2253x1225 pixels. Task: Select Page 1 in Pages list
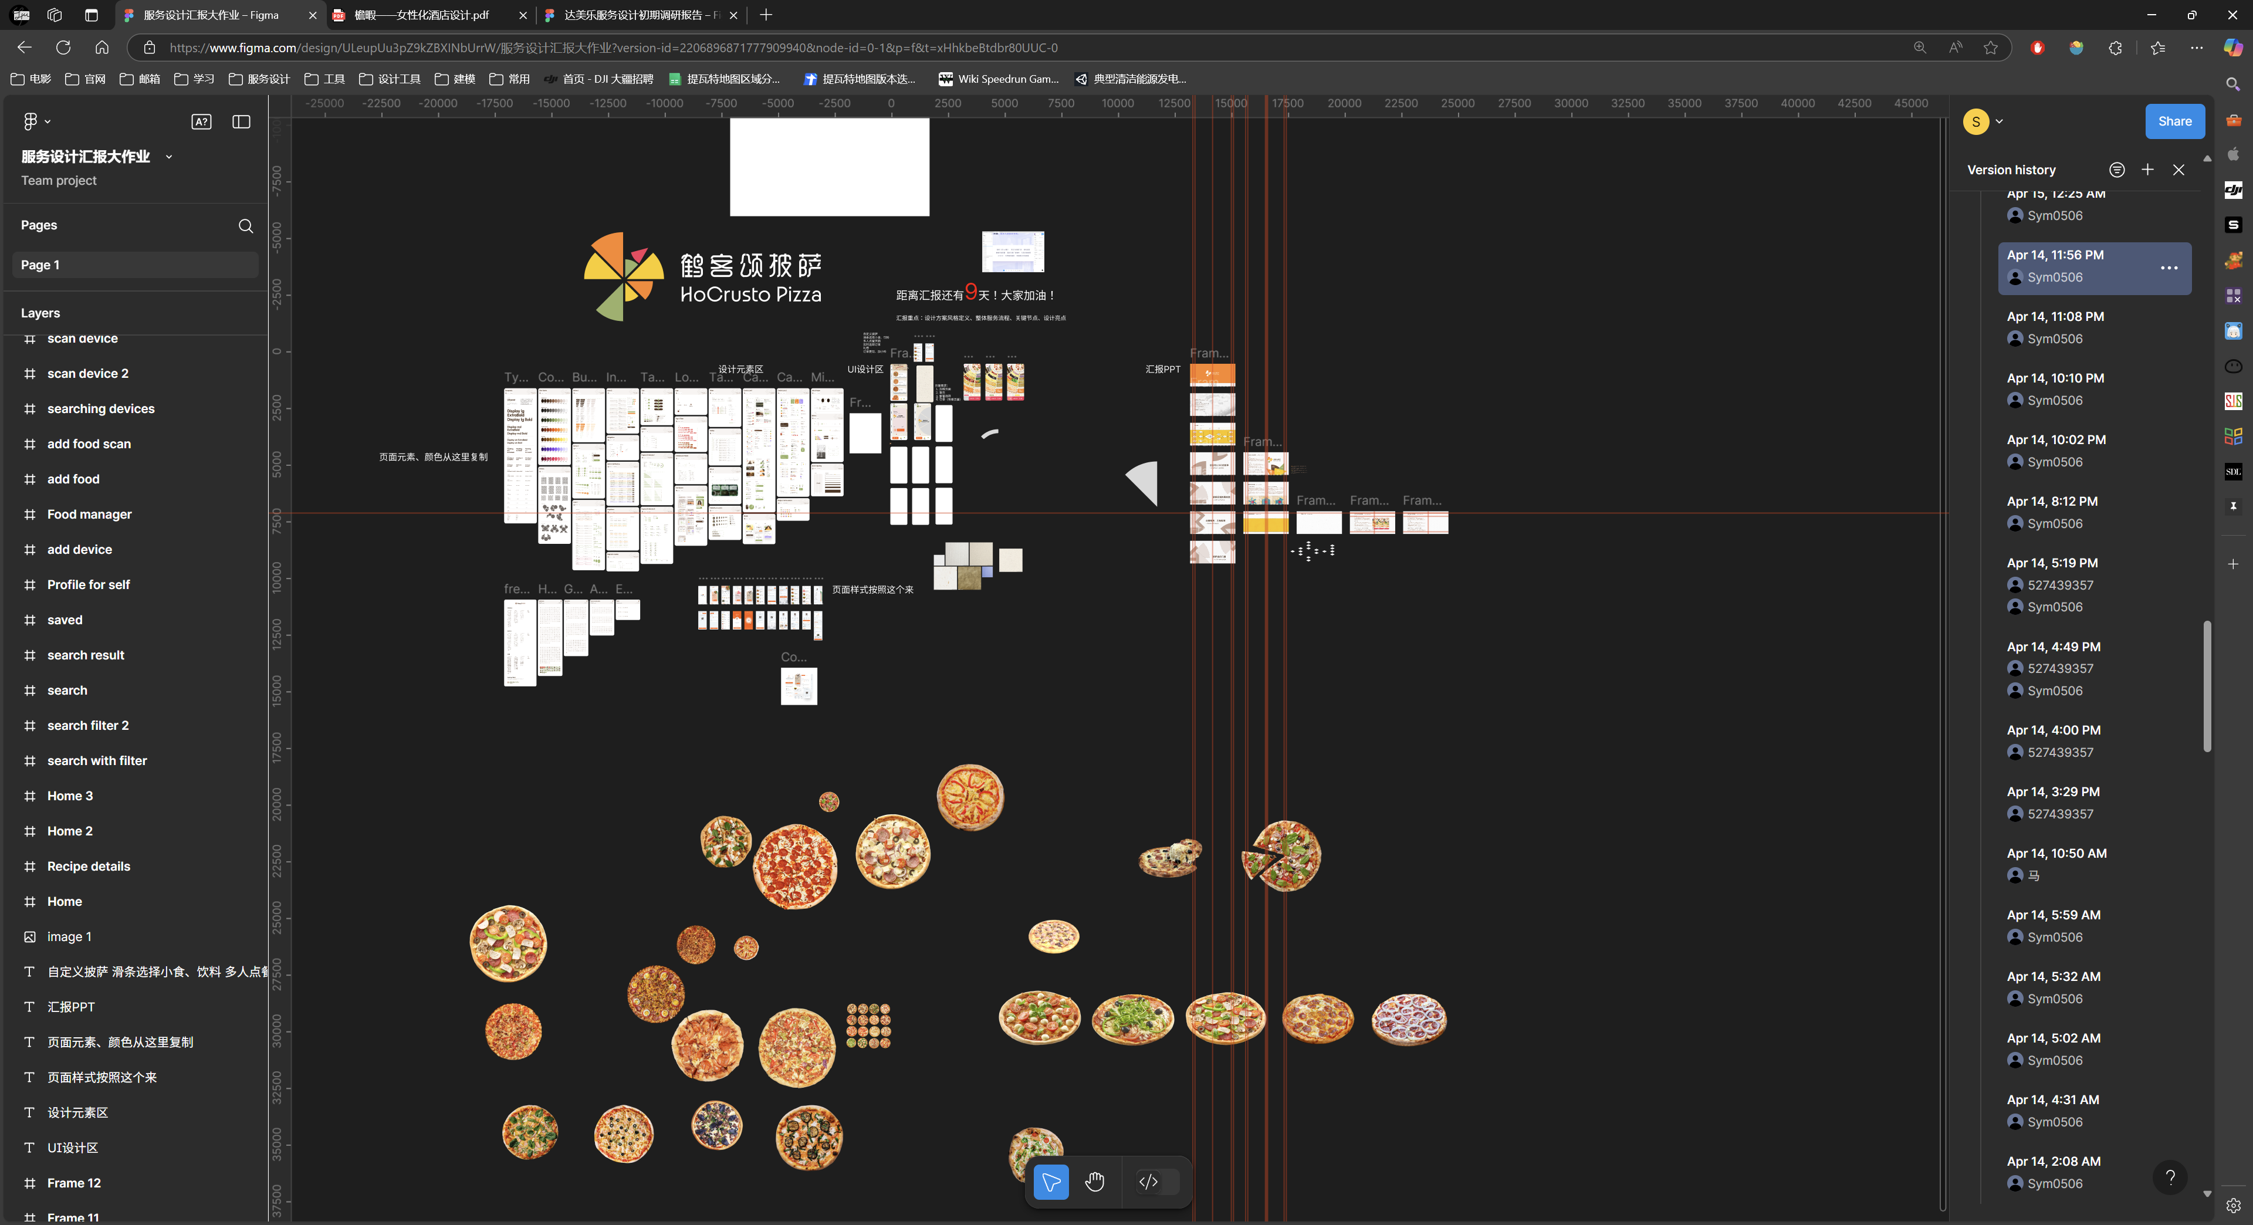click(135, 265)
